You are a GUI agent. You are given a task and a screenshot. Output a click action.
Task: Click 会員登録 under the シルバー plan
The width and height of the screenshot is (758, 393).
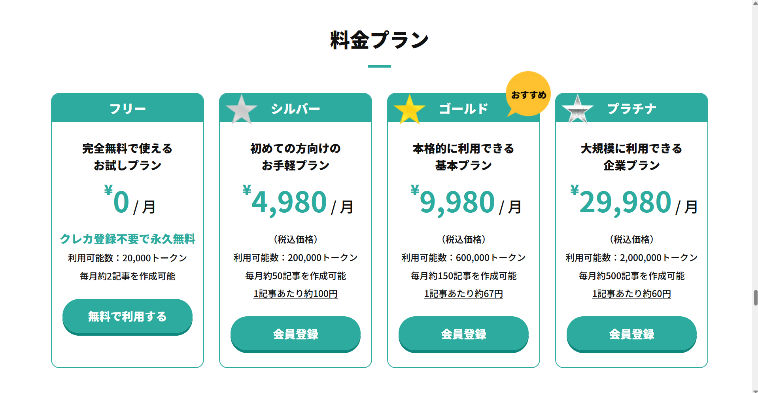pyautogui.click(x=295, y=334)
